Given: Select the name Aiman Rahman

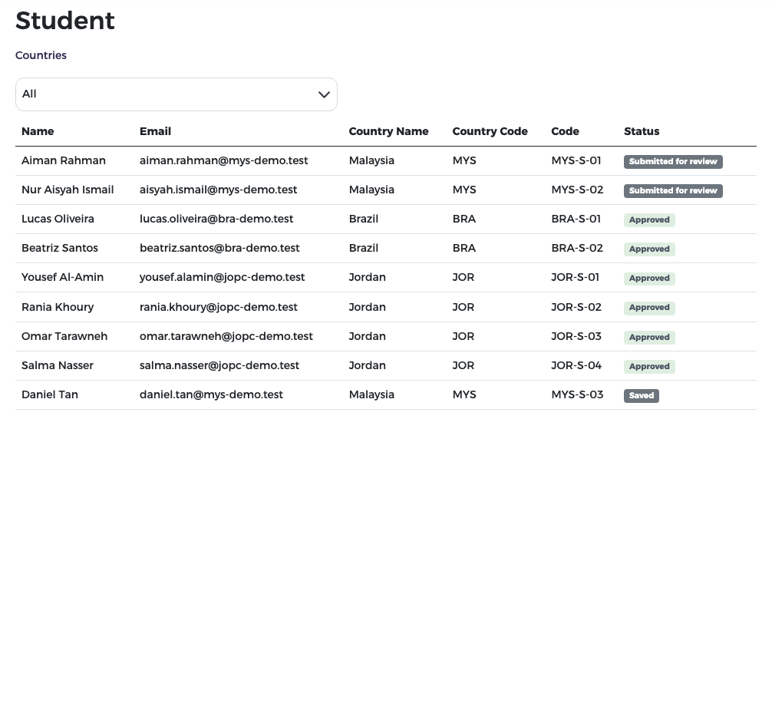Looking at the screenshot, I should coord(64,160).
